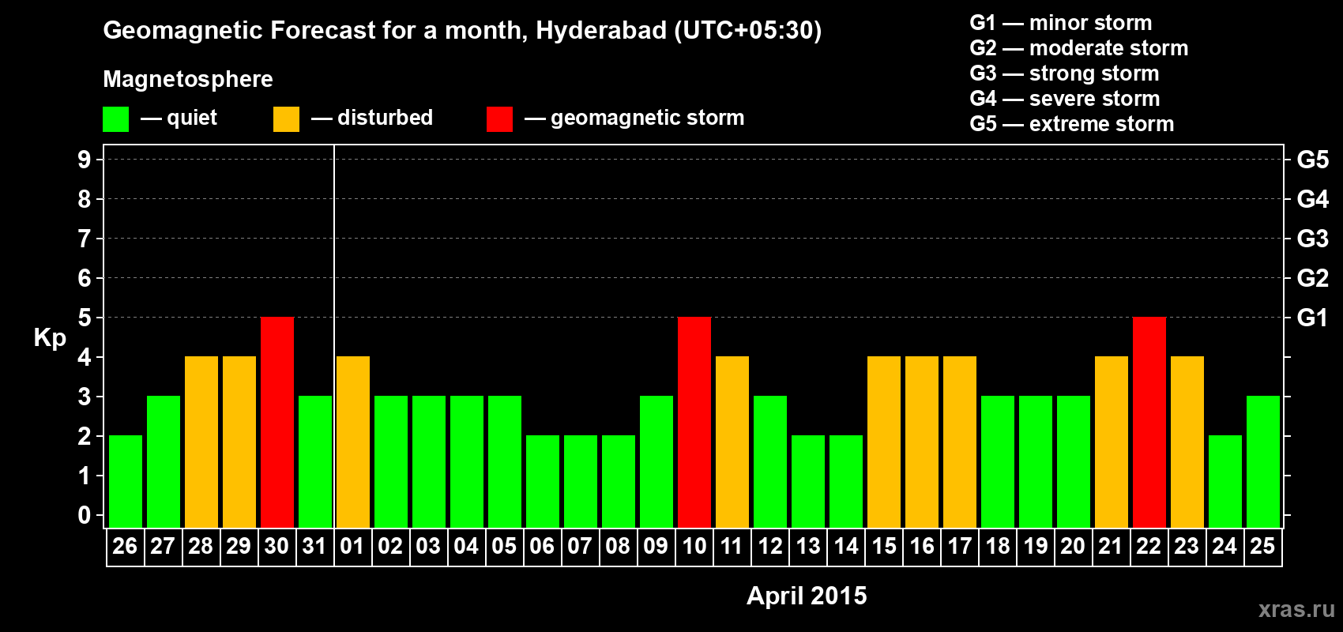This screenshot has width=1343, height=632.
Task: Click the G4 label on the right axis
Action: [1313, 199]
